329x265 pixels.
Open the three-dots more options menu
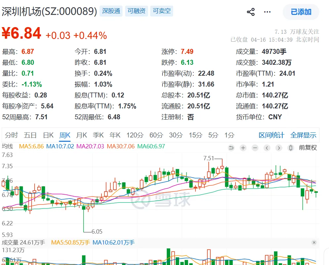[x=267, y=12]
